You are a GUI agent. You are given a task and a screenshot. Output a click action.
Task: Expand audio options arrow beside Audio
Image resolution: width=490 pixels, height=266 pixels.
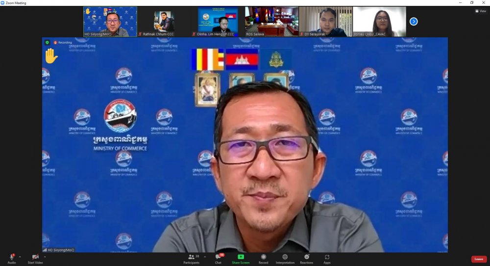coord(20,257)
